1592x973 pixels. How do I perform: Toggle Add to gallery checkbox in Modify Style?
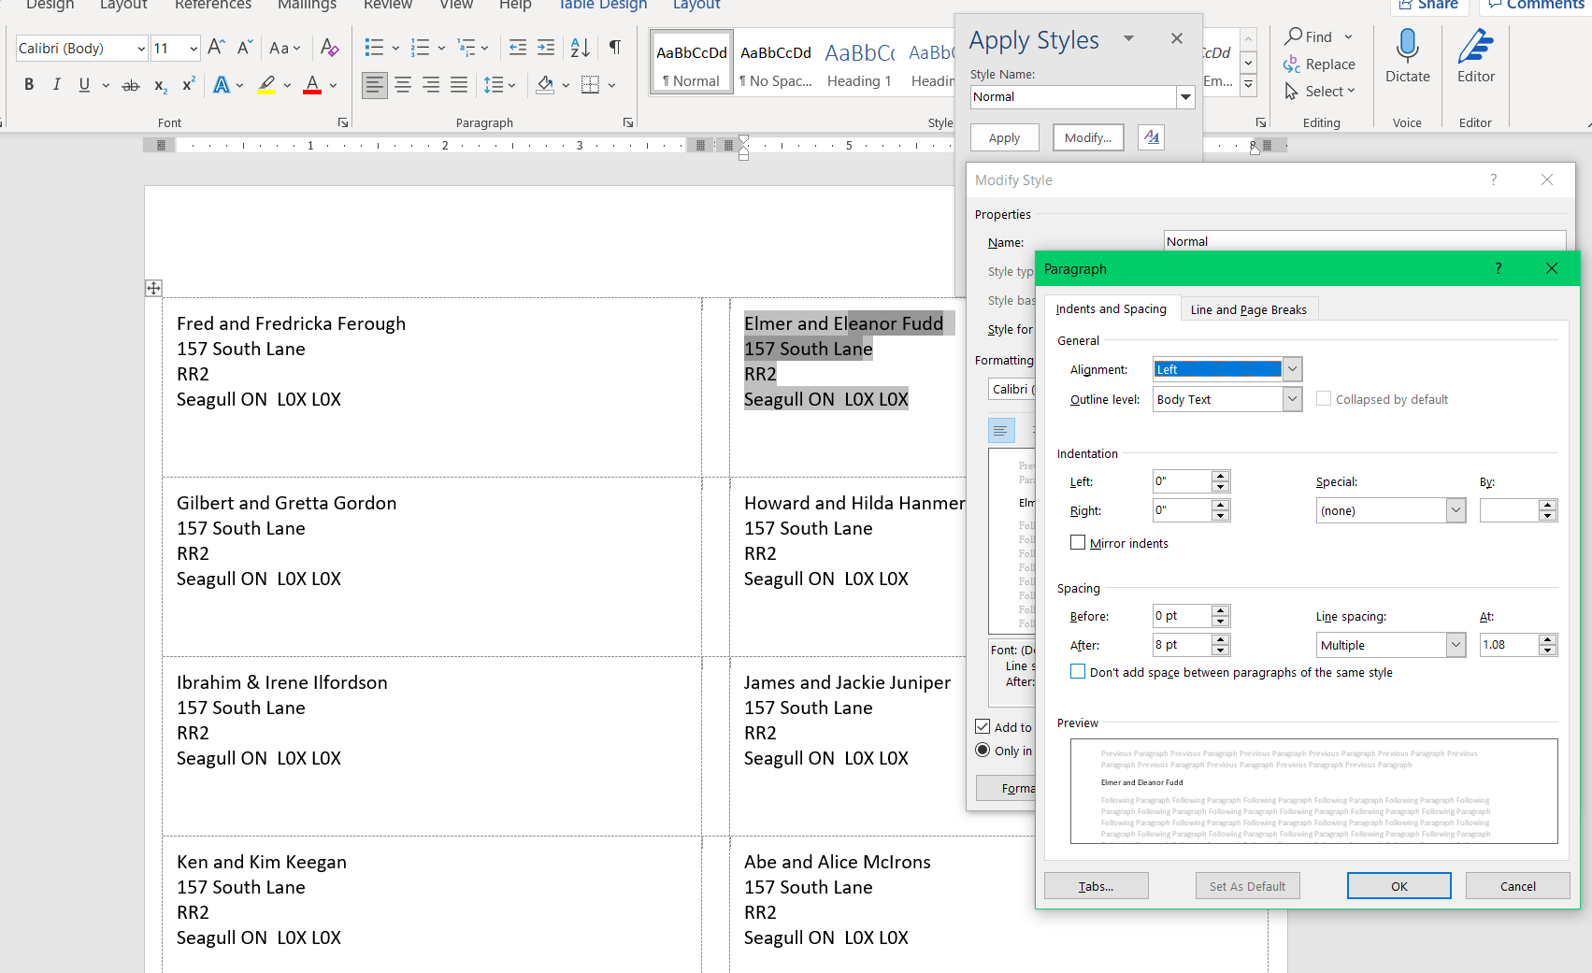pyautogui.click(x=982, y=727)
